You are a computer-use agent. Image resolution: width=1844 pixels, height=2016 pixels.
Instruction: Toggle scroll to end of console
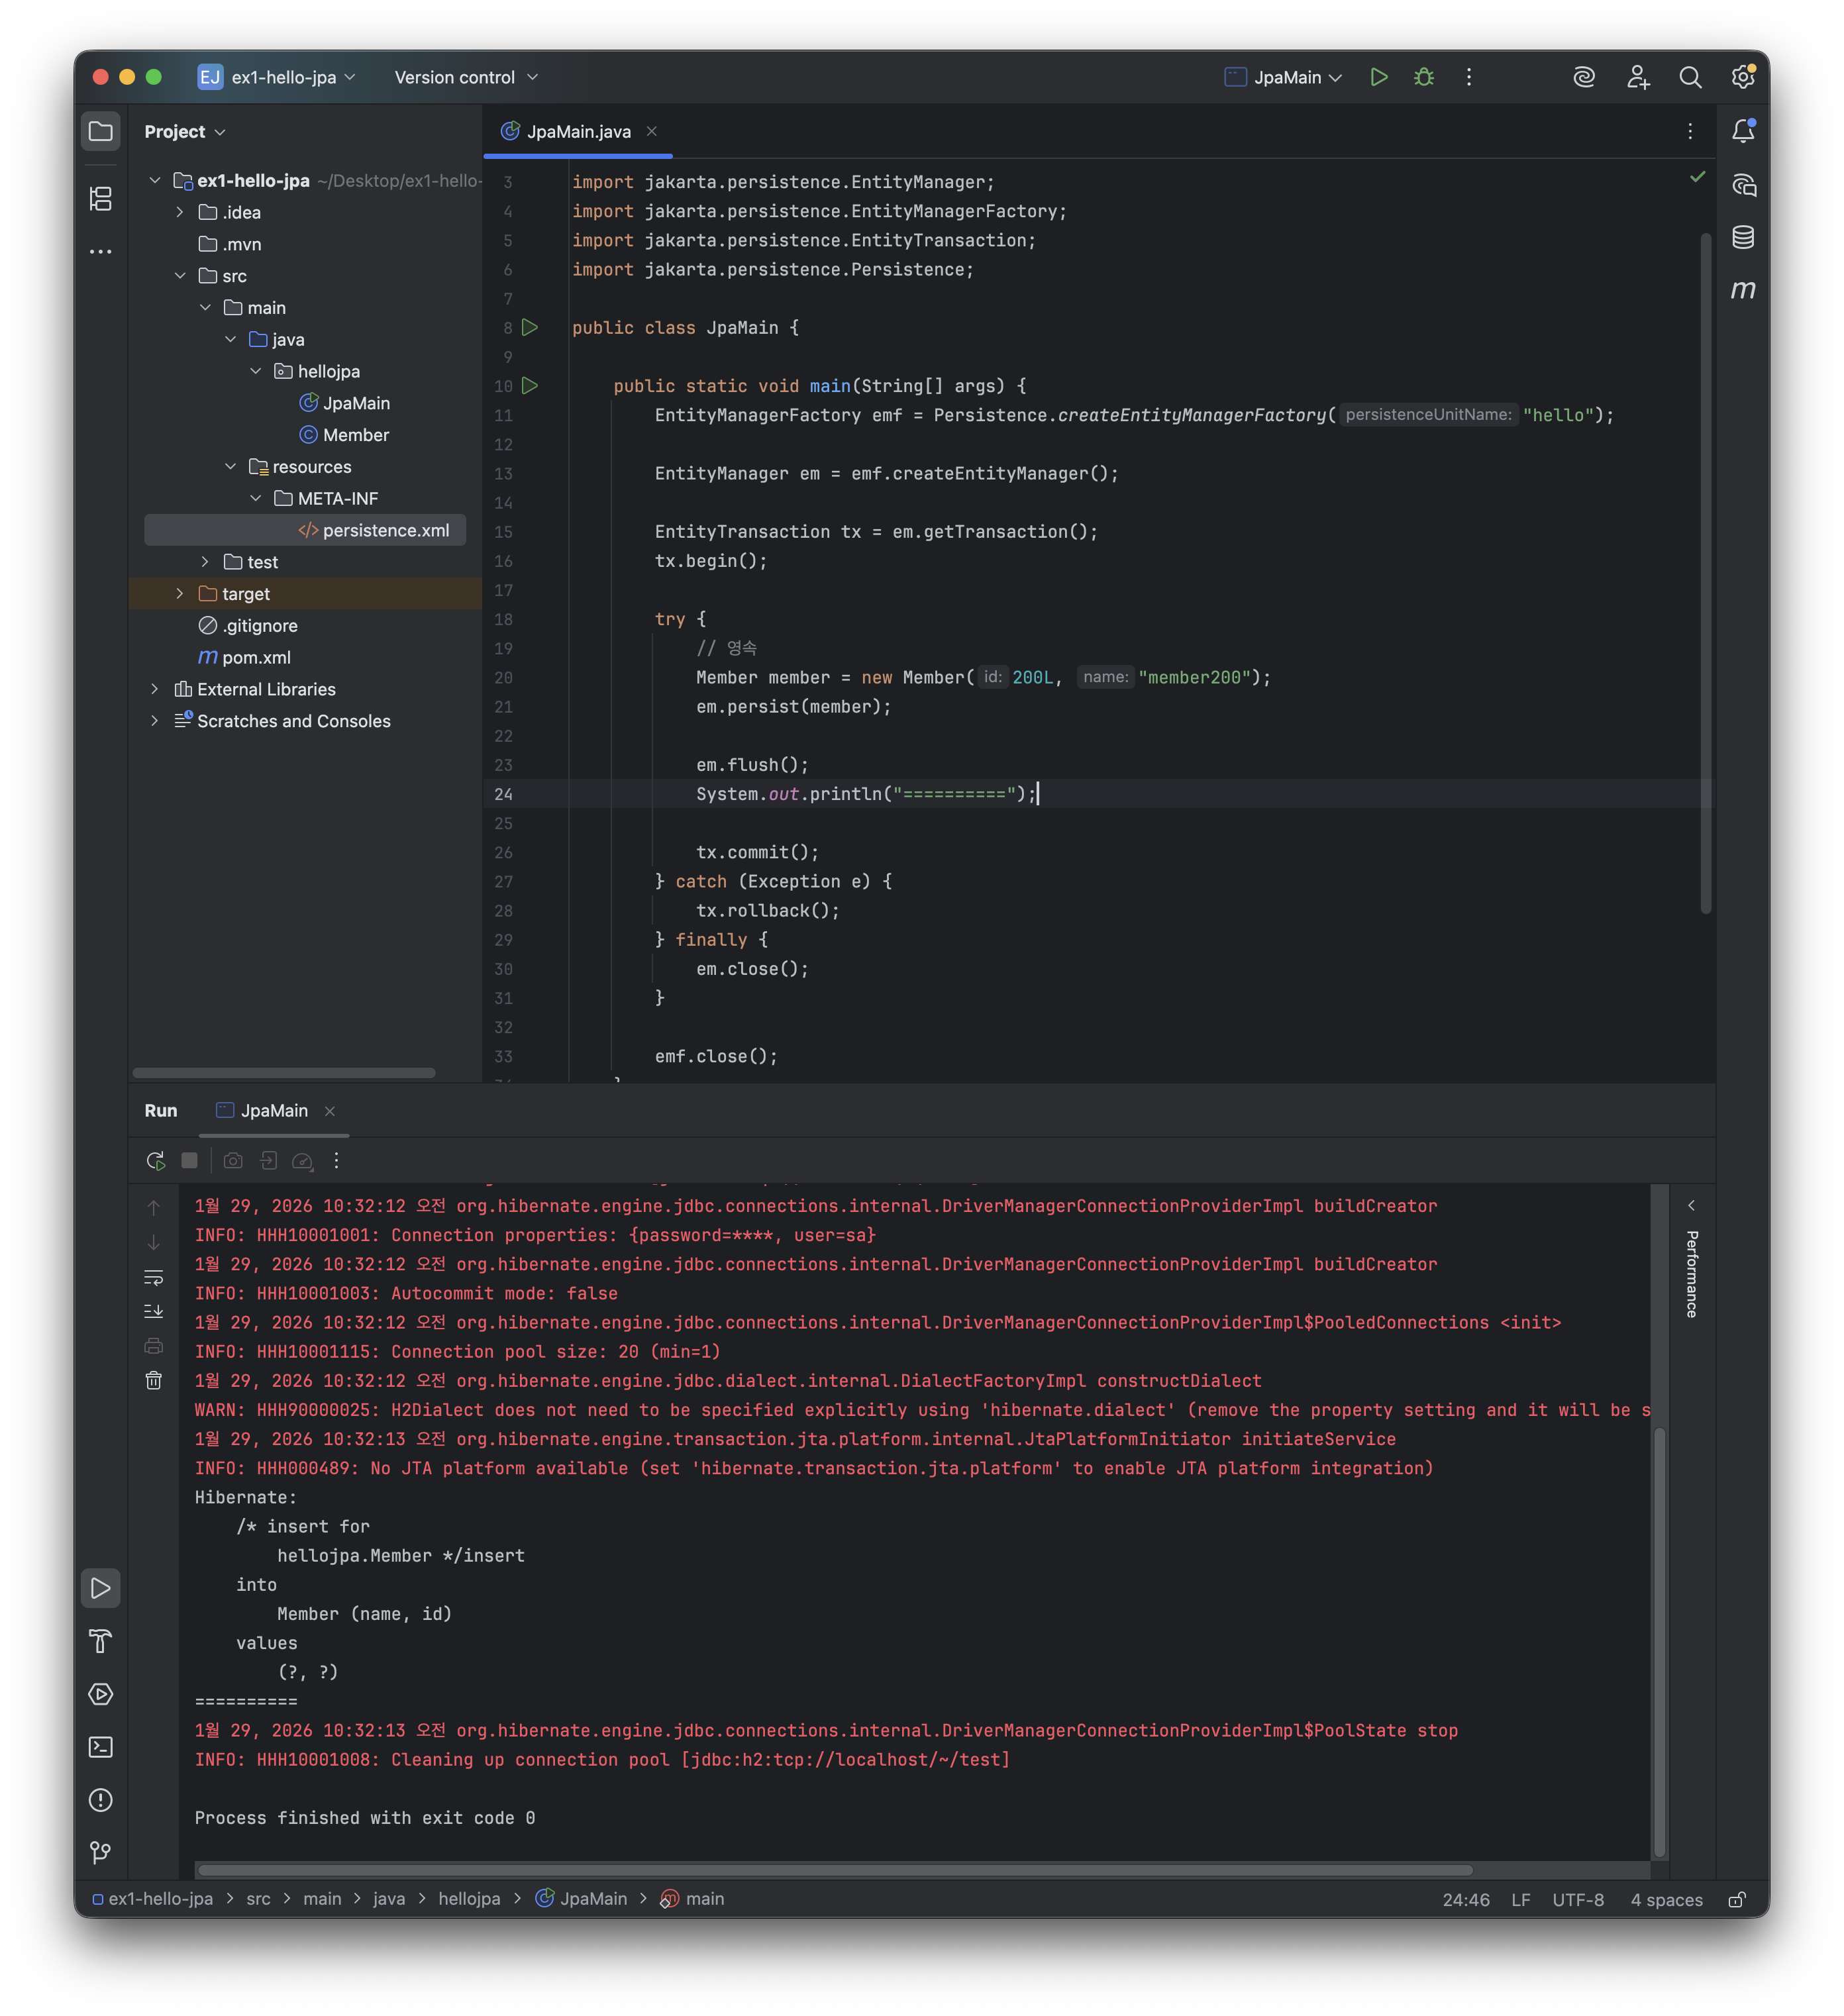(x=153, y=1311)
